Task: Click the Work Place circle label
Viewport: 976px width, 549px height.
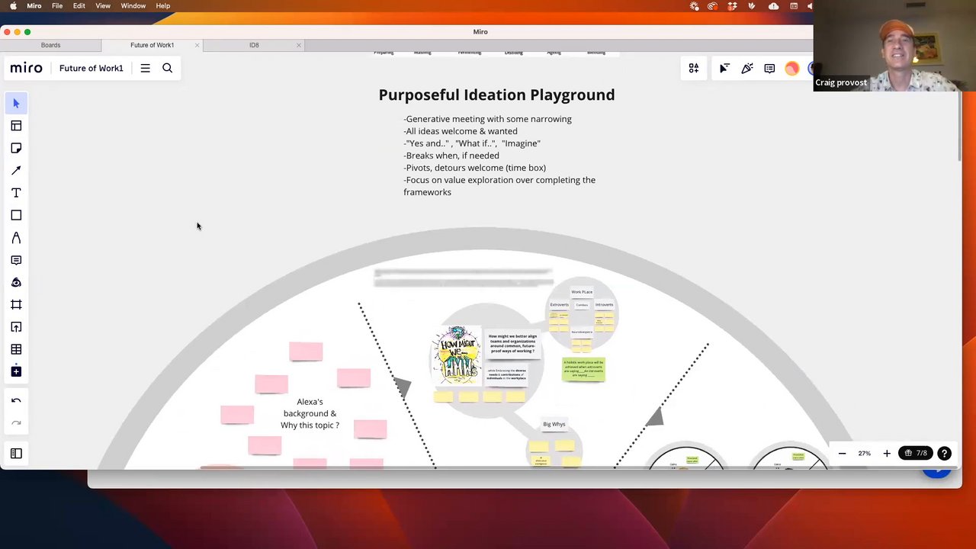Action: click(582, 292)
